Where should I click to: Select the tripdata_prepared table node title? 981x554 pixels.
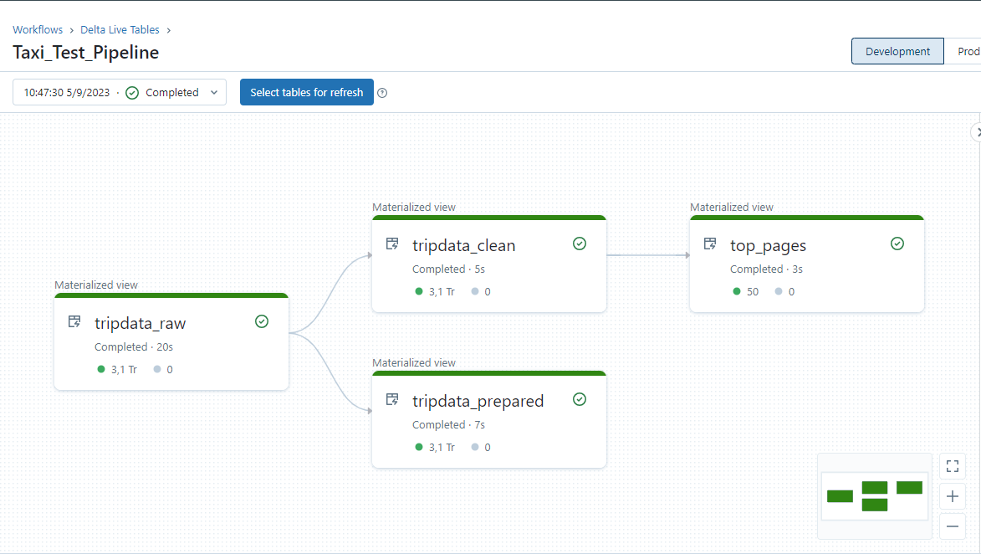point(478,401)
